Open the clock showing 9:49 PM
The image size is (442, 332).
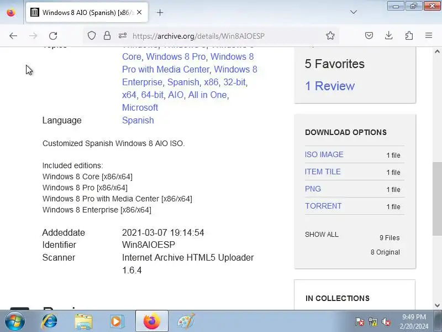[x=414, y=321]
